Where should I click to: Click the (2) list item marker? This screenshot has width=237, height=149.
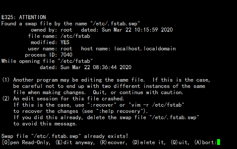[x=6, y=99]
